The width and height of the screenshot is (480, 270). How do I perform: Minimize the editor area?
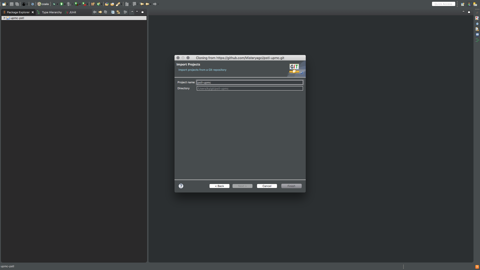coord(463,12)
